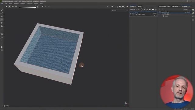
Task: Select the Paint brush tool
Action: [x=2, y=10]
